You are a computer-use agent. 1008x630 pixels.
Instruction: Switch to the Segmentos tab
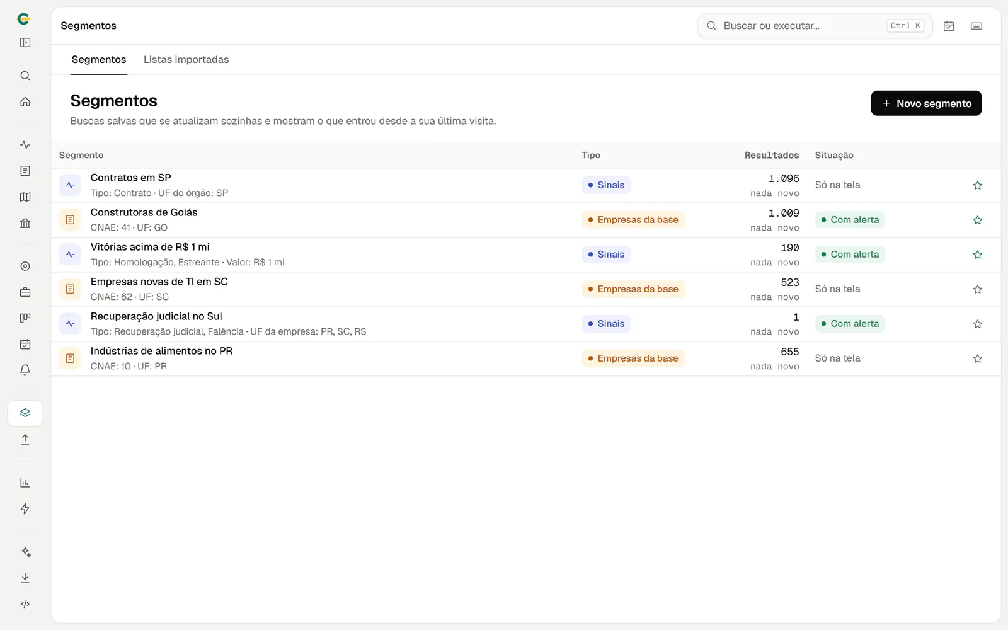99,60
